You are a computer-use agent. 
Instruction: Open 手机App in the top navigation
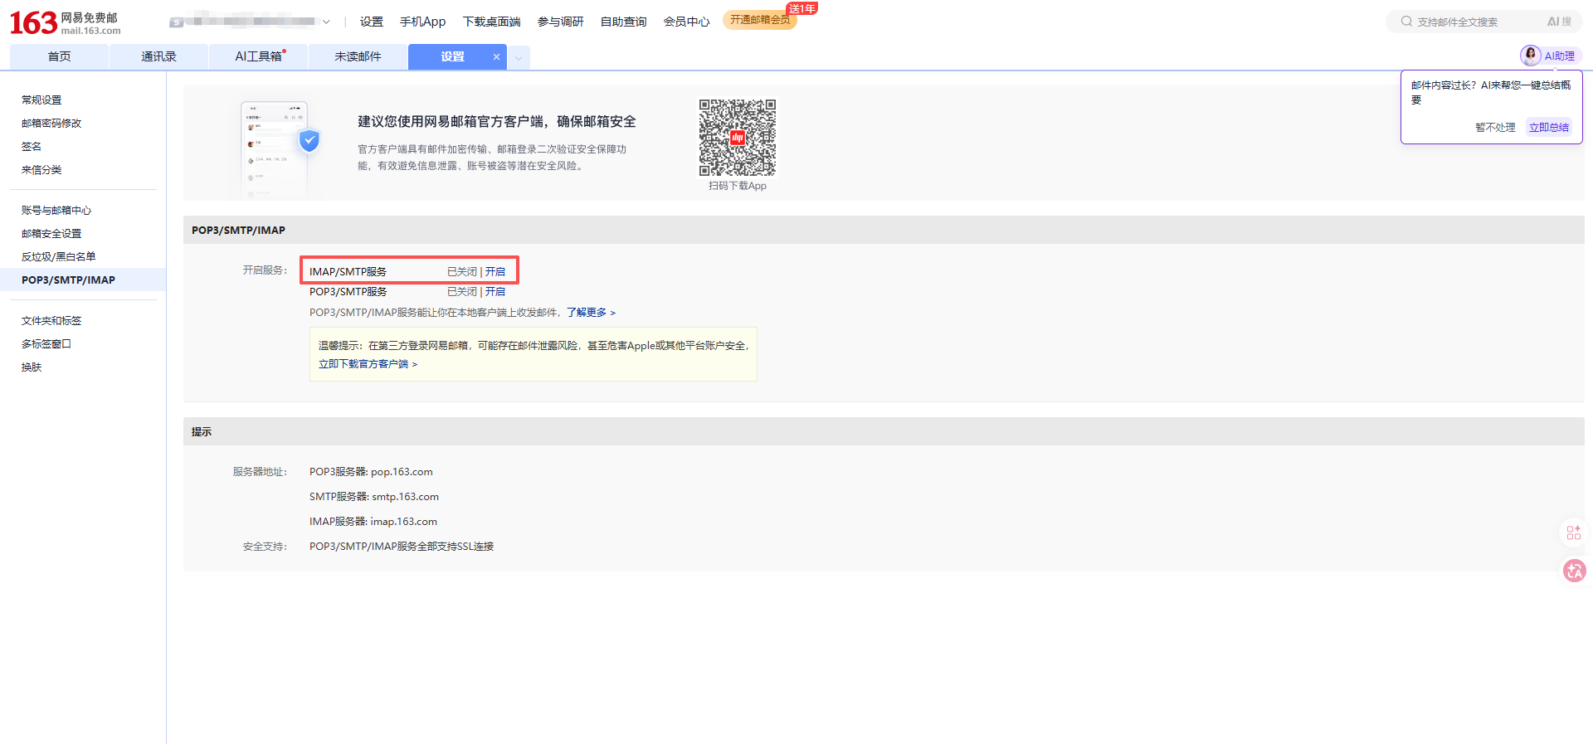[423, 22]
